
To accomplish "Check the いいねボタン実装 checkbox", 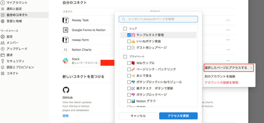I will coord(129,41).
